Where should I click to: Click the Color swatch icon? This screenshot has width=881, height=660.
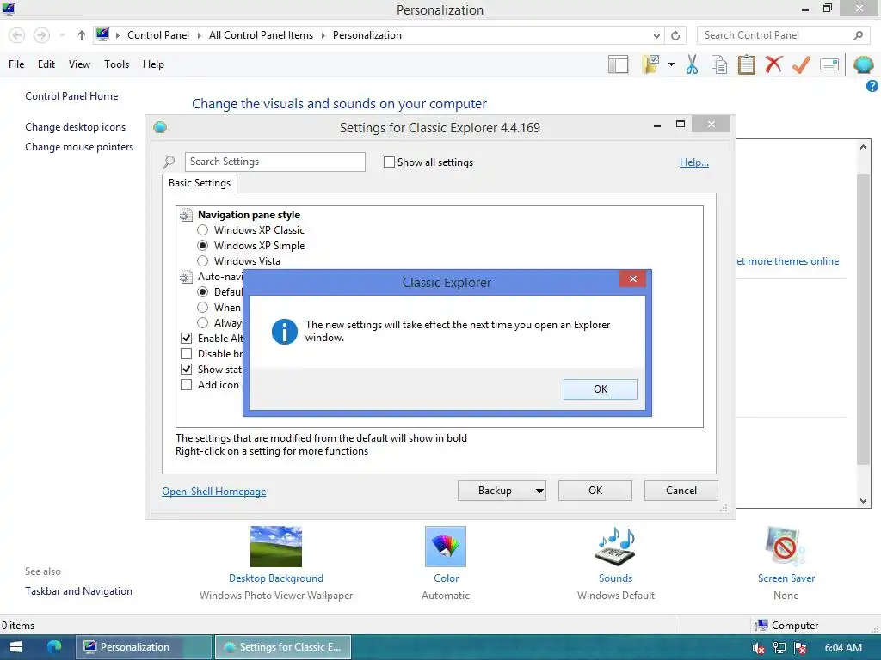(446, 546)
